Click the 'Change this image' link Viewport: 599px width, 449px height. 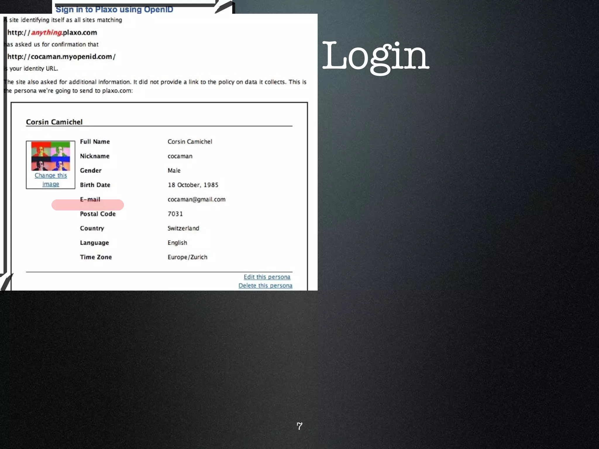pyautogui.click(x=51, y=179)
